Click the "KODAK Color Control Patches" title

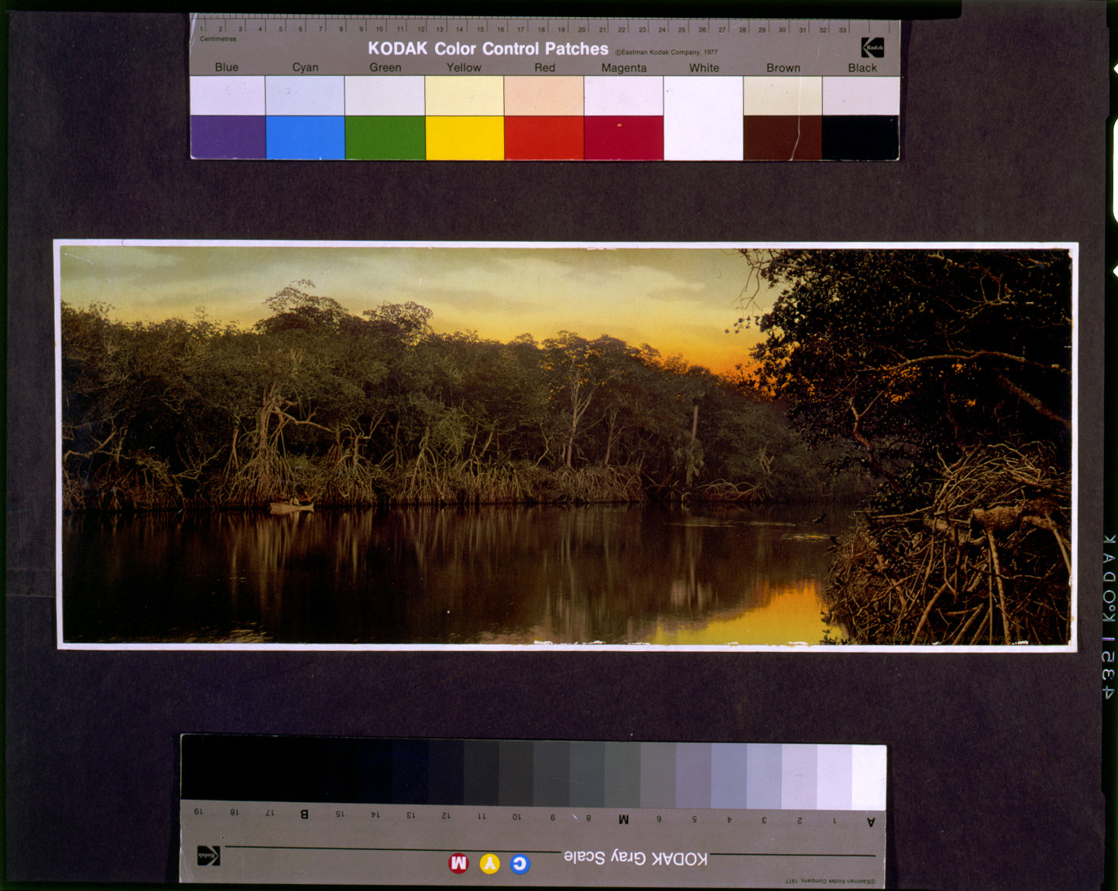[488, 48]
